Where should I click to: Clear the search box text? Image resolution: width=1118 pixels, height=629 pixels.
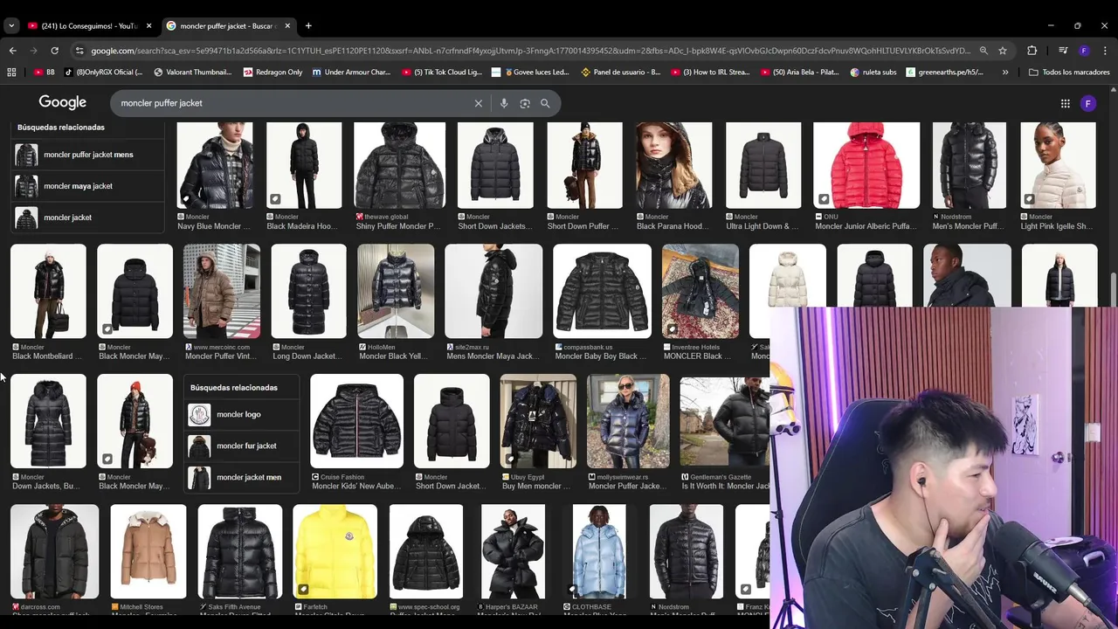[x=479, y=103]
